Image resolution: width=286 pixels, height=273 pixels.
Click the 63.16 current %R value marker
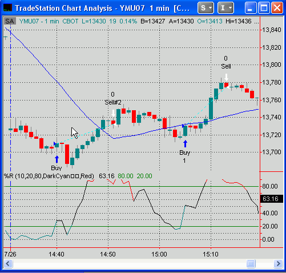pyautogui.click(x=272, y=199)
